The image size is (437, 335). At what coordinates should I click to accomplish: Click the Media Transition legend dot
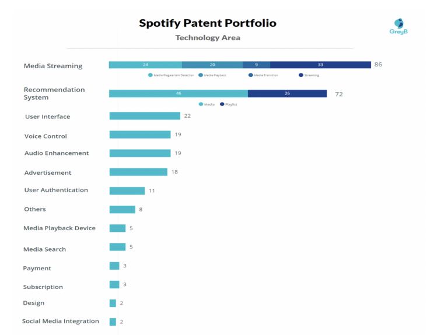(x=250, y=75)
